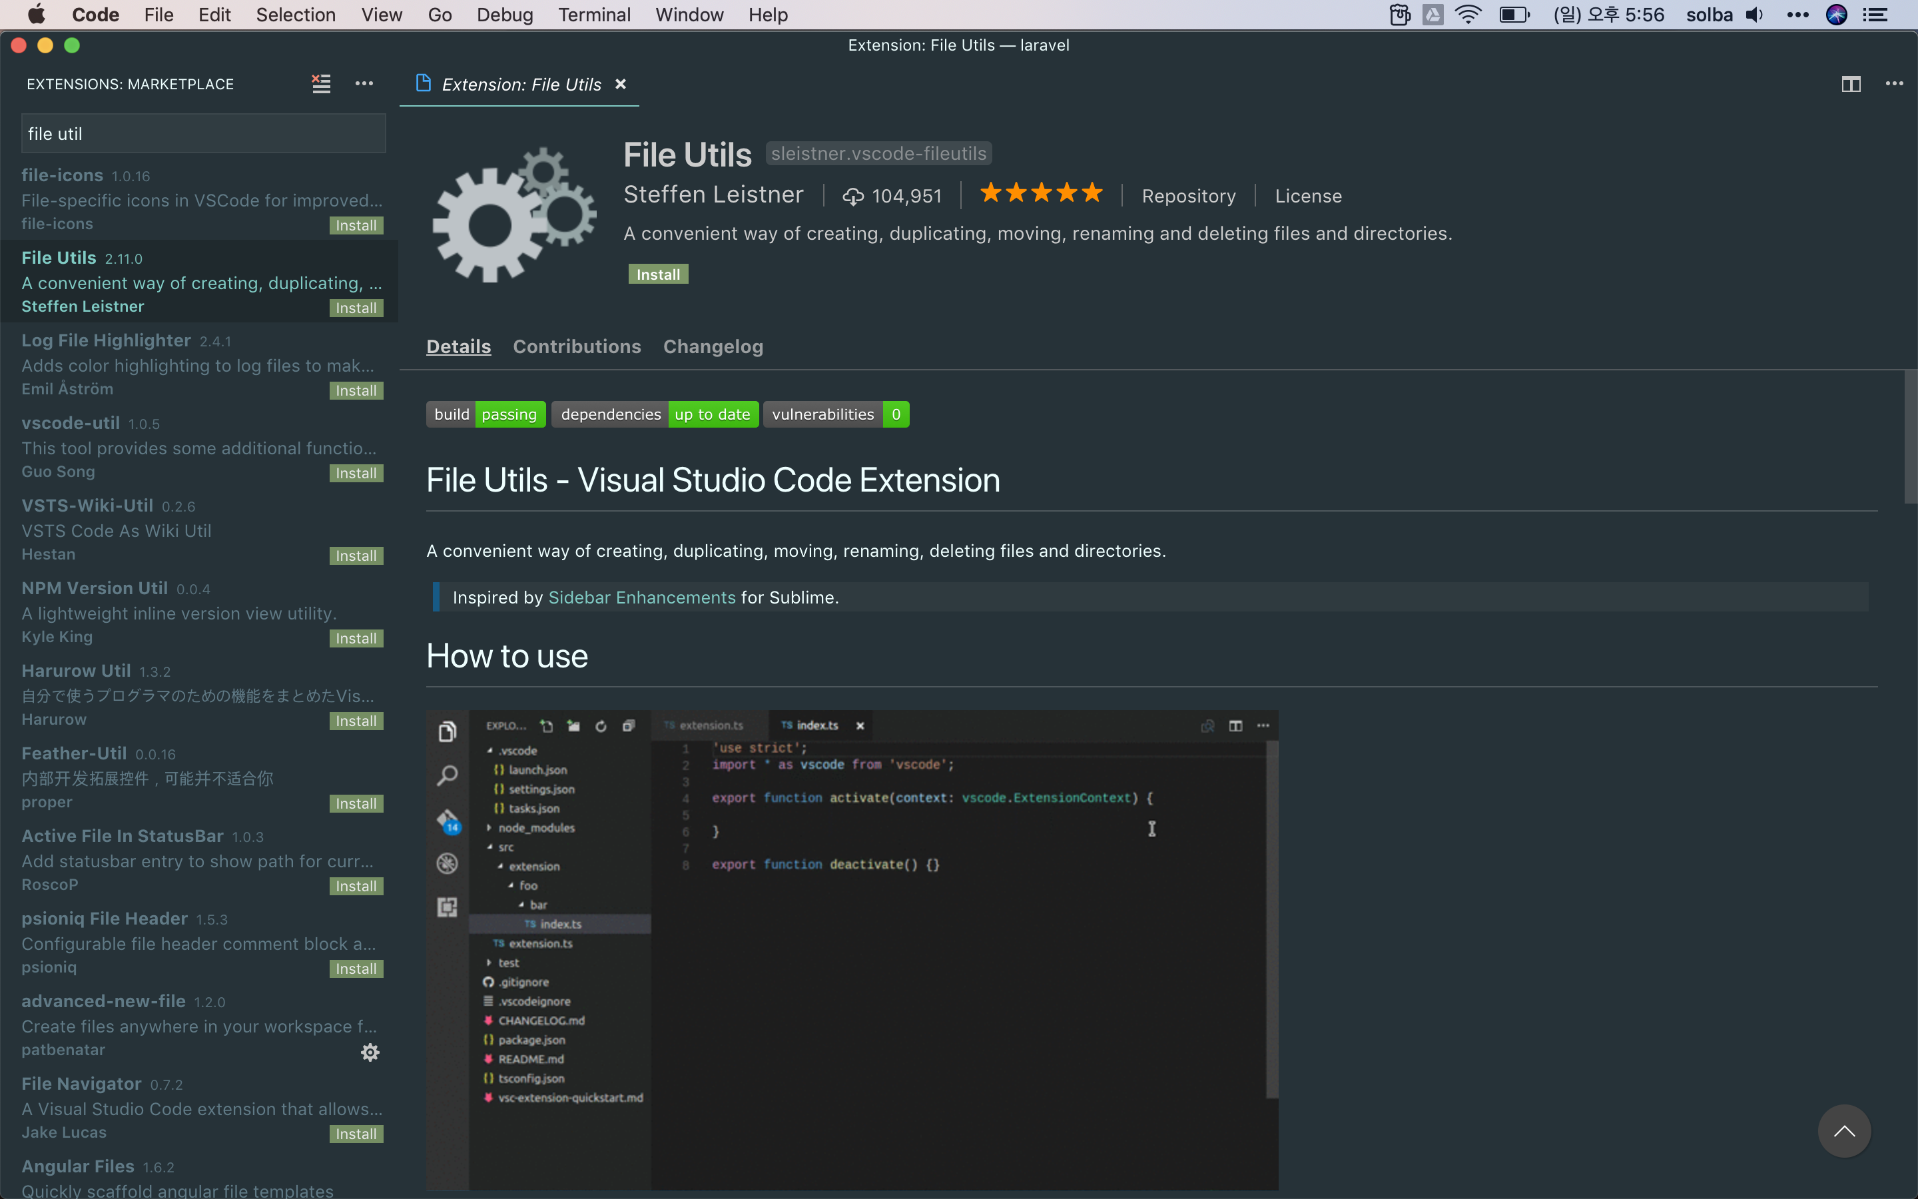The width and height of the screenshot is (1918, 1199).
Task: Install File Utils from details header
Action: (x=658, y=274)
